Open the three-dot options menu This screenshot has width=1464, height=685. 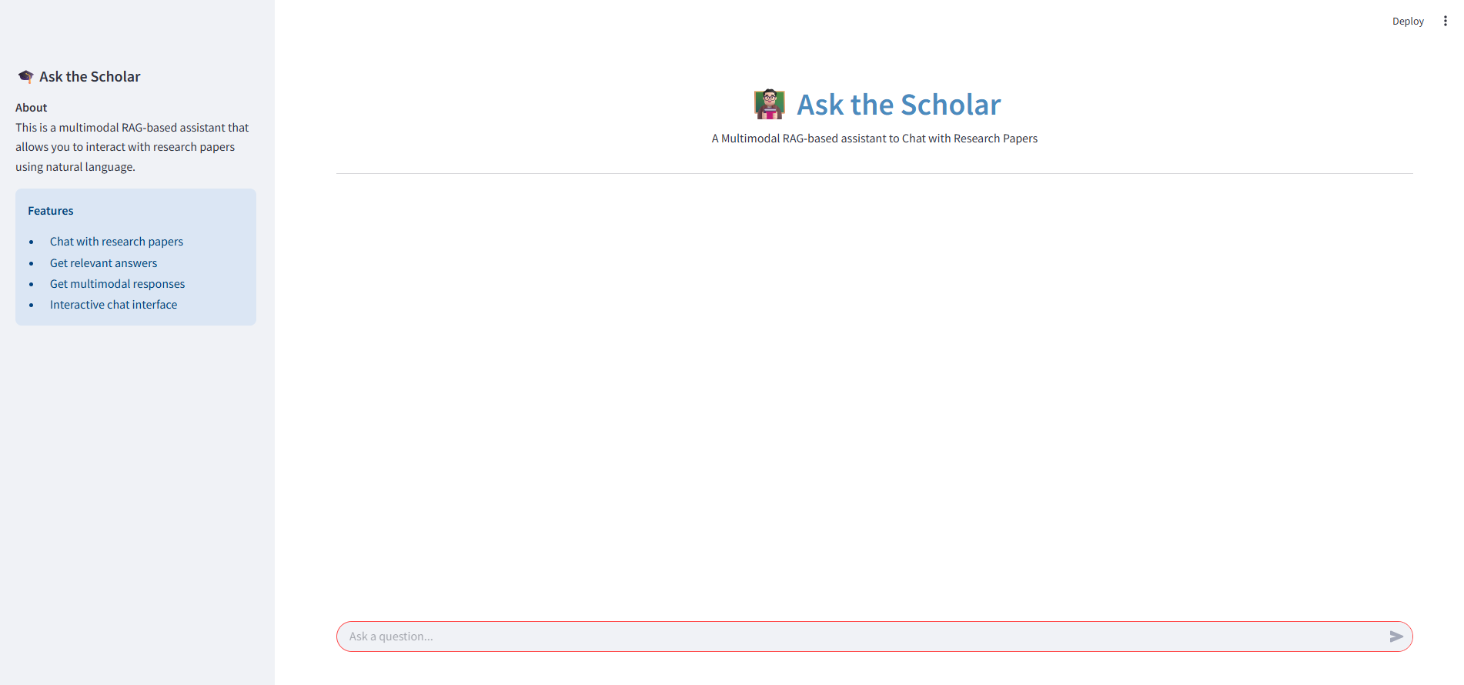click(x=1445, y=21)
